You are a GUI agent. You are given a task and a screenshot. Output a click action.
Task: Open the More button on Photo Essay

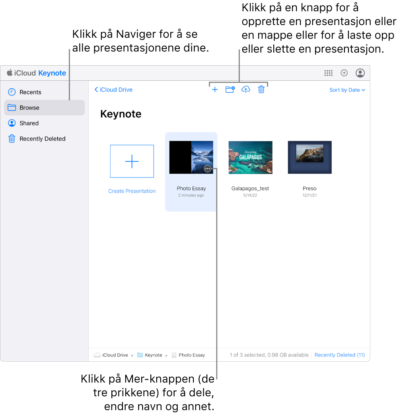(x=208, y=169)
